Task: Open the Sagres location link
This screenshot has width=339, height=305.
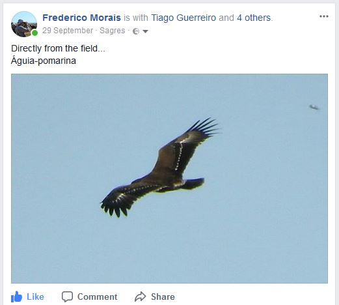Action: 113,31
